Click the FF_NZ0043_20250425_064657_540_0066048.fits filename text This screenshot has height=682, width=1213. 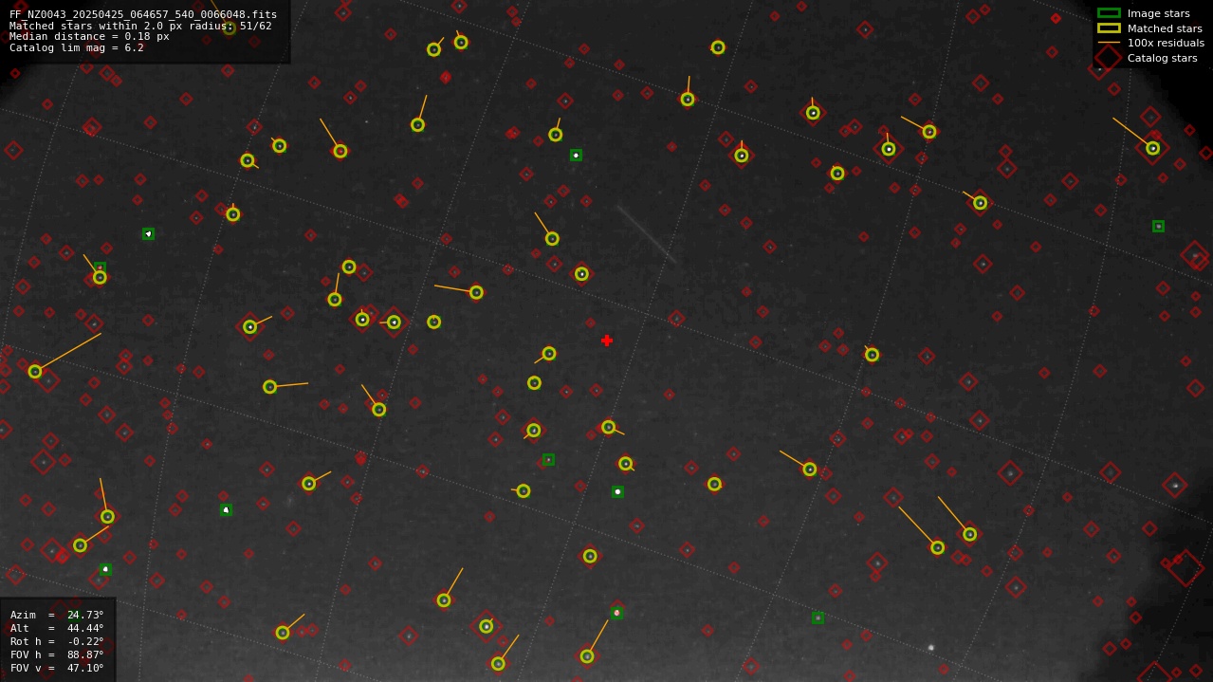tap(143, 14)
